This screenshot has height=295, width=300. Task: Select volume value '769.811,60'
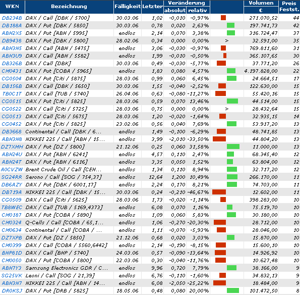click(x=264, y=48)
